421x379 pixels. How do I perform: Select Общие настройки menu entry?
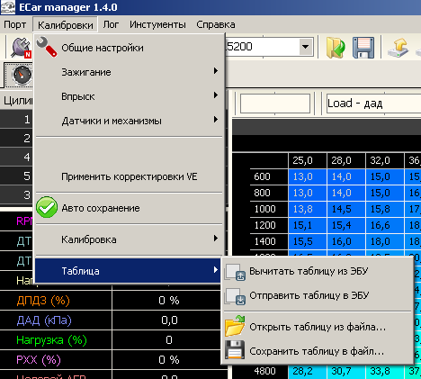(130, 48)
